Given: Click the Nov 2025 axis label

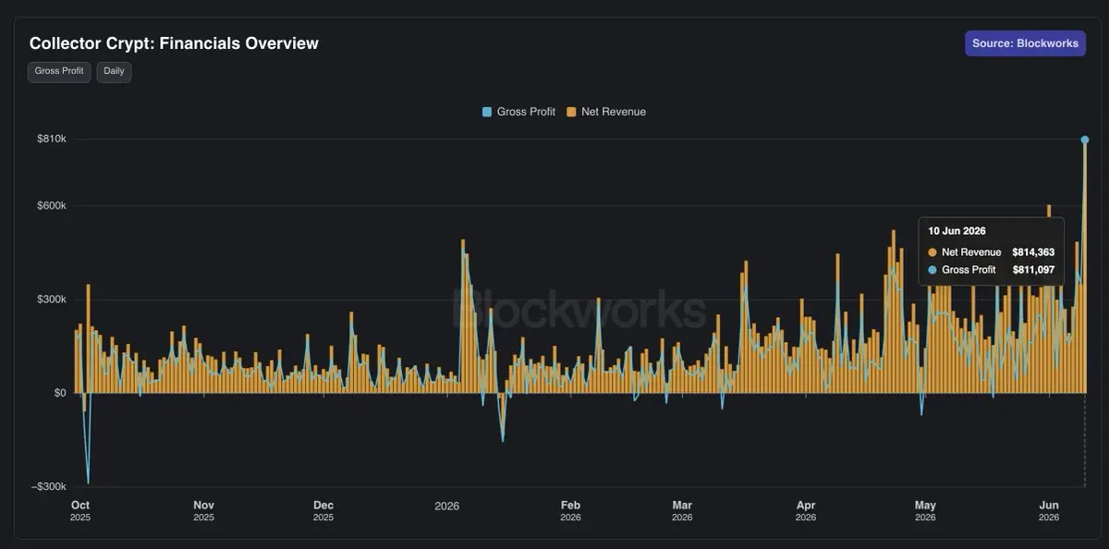Looking at the screenshot, I should point(203,511).
